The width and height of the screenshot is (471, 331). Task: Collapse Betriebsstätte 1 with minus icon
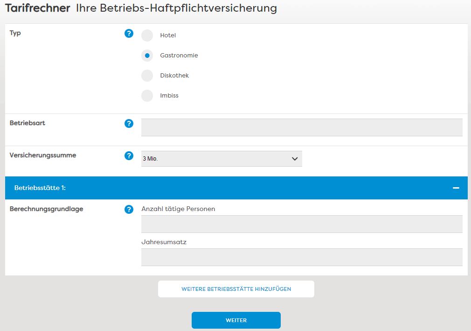(456, 188)
